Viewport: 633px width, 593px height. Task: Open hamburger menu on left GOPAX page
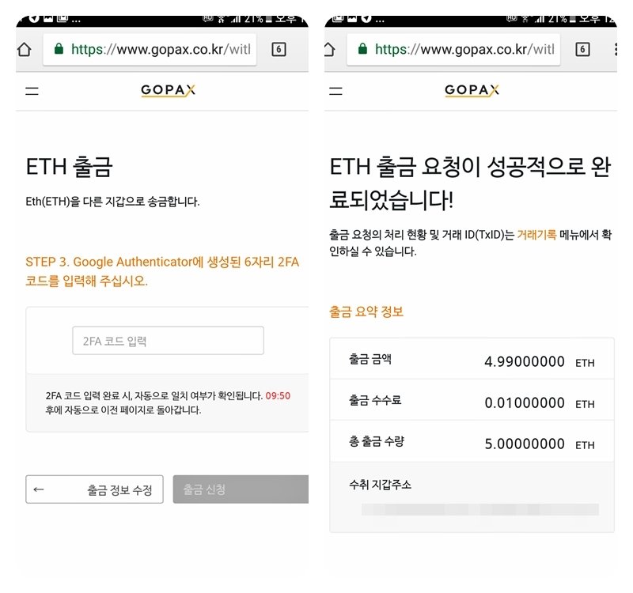coord(32,91)
